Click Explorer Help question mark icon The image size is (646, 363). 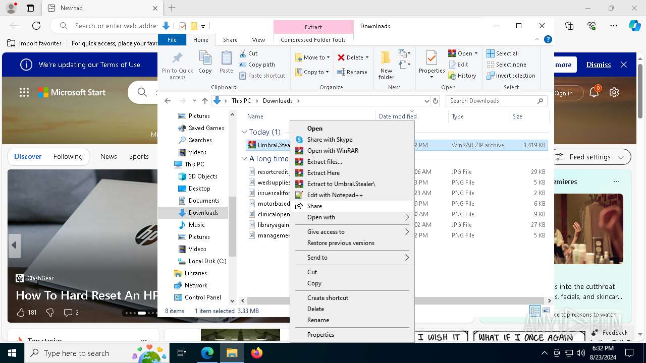(548, 39)
